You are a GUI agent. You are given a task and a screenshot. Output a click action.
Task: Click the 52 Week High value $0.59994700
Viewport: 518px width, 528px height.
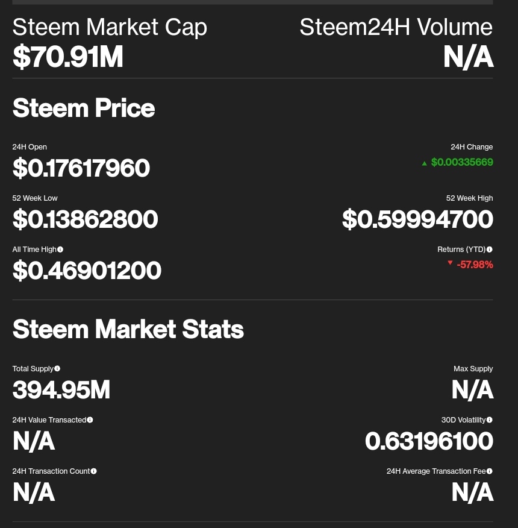(x=417, y=219)
